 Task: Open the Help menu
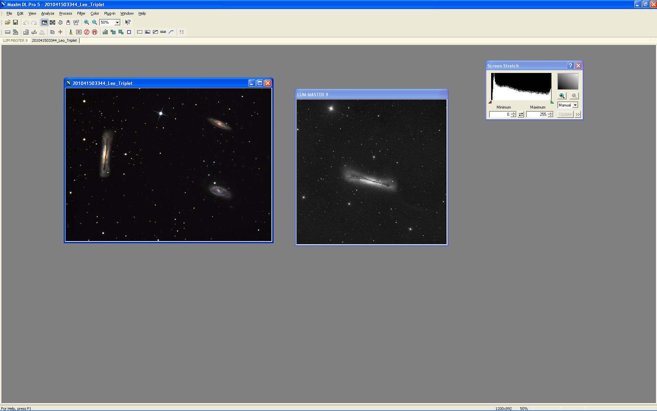click(142, 13)
